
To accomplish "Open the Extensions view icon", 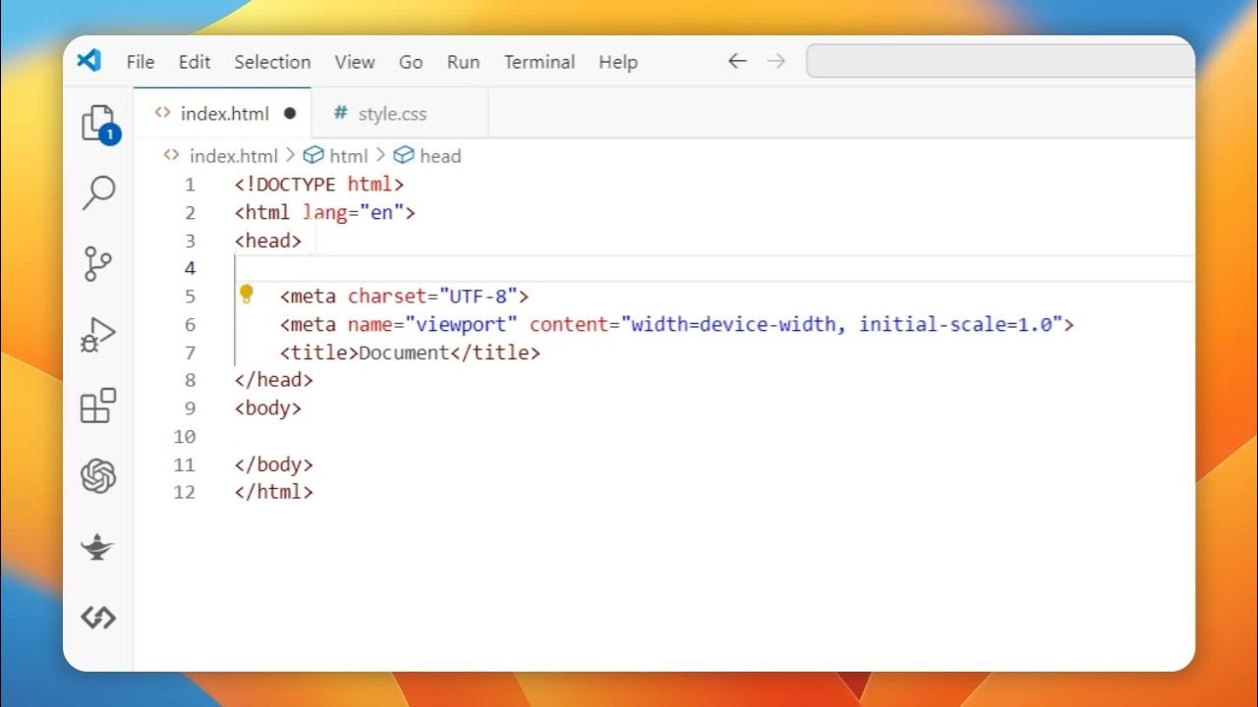I will [x=98, y=406].
